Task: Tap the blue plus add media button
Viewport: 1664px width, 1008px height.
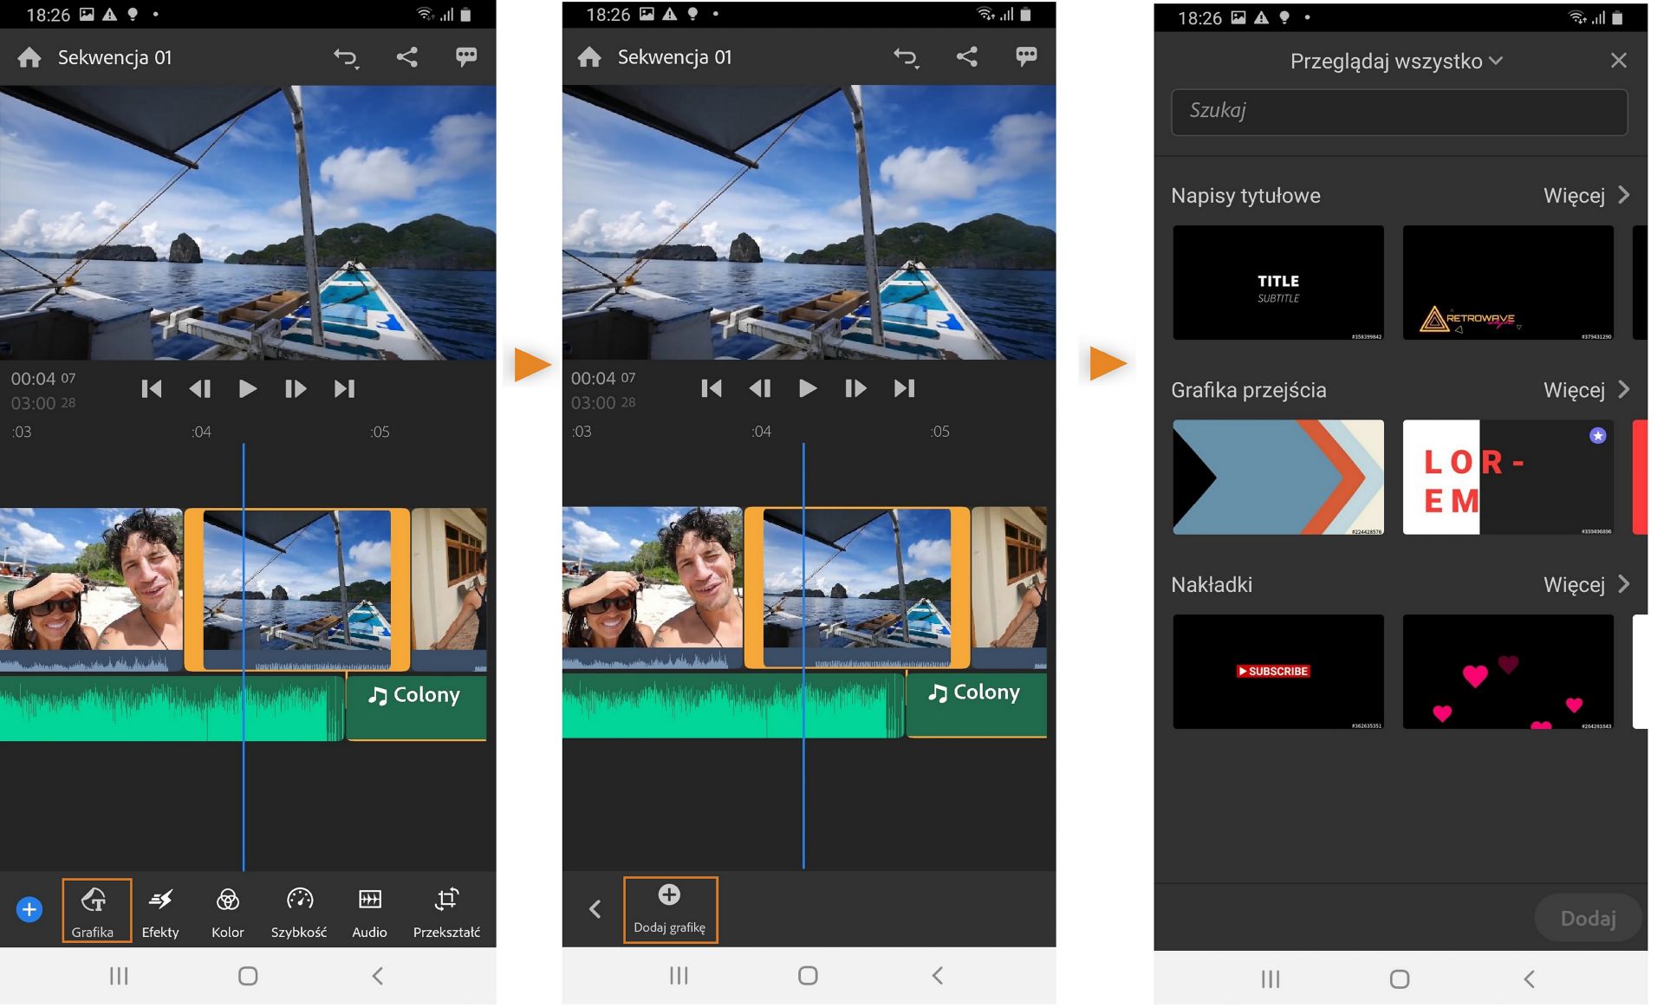Action: pyautogui.click(x=29, y=909)
